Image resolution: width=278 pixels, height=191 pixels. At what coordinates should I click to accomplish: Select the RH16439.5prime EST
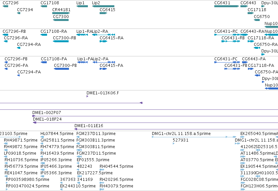coord(42,157)
